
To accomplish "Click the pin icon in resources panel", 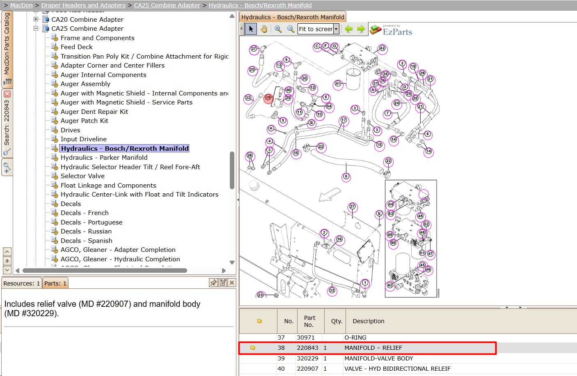I will (x=213, y=283).
